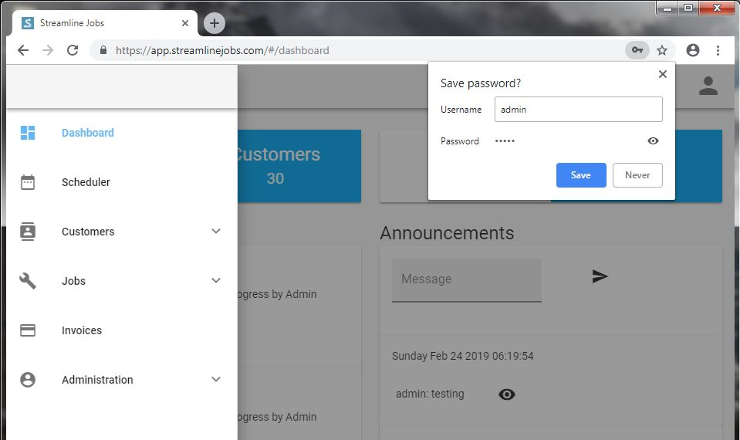Screen dimensions: 740x440
Task: Open the Scheduler menu item
Action: point(86,182)
